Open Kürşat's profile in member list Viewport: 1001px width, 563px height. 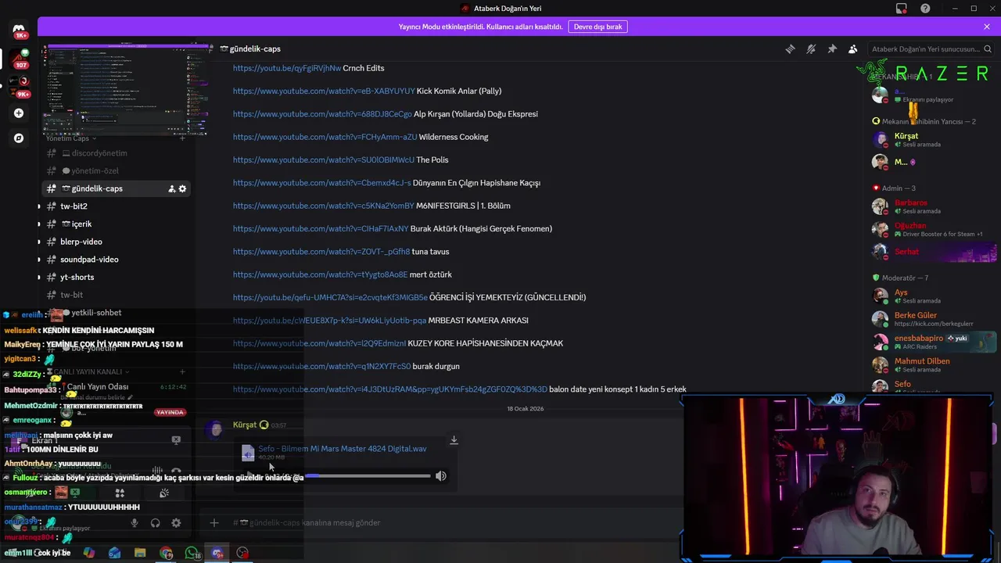932,139
